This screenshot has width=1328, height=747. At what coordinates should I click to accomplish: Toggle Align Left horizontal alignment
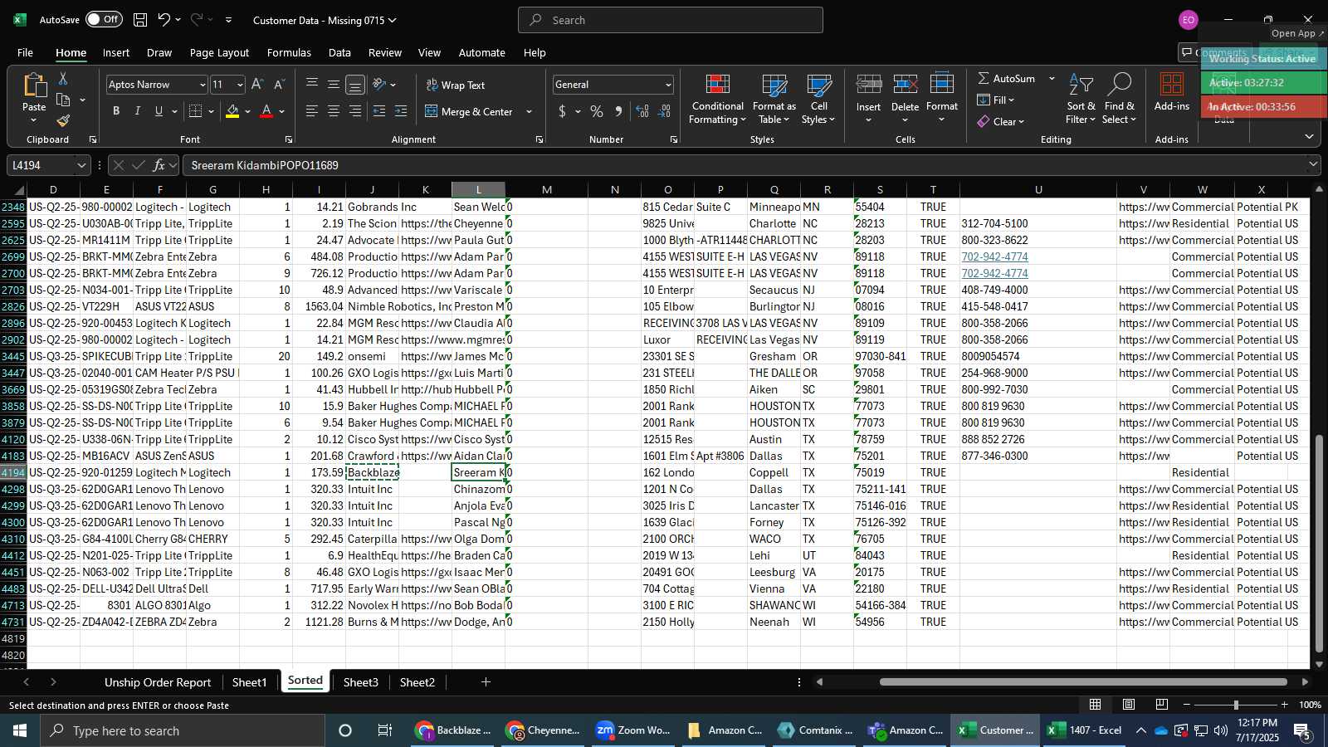click(312, 111)
